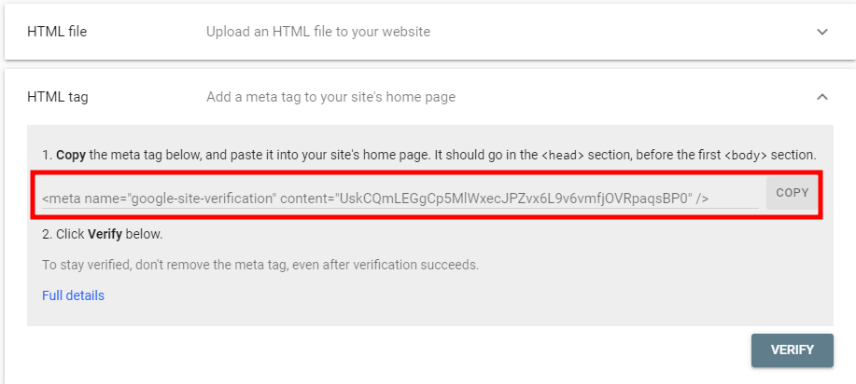Click the HTML tag heading

(57, 98)
